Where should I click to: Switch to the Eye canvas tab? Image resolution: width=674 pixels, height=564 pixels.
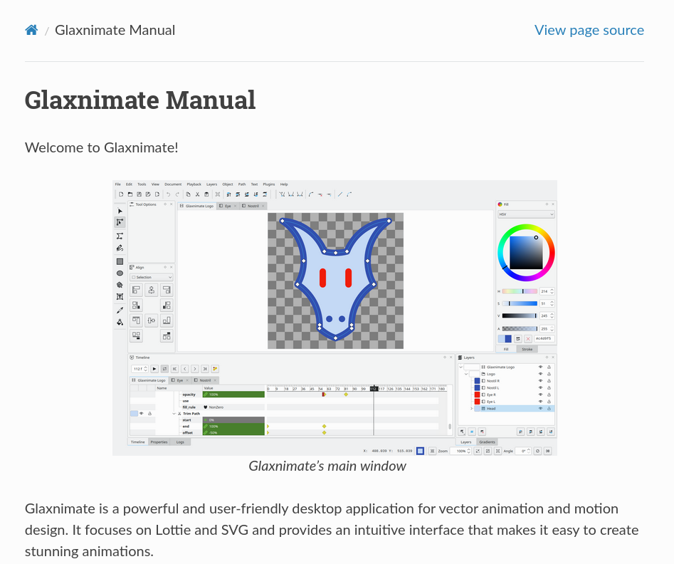228,206
